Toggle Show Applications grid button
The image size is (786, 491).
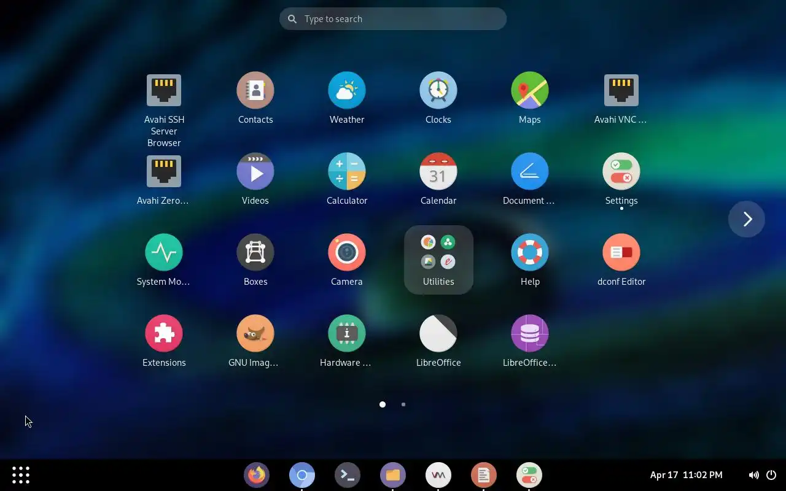tap(21, 475)
